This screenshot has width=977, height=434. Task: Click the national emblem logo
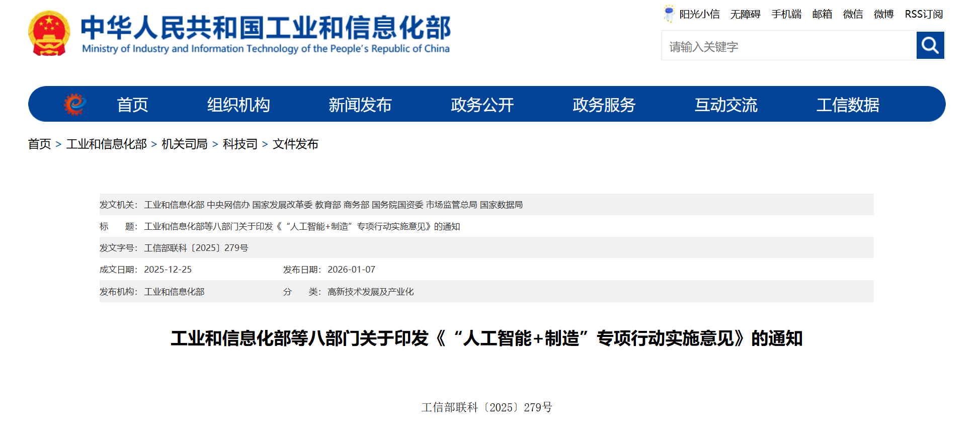point(49,33)
